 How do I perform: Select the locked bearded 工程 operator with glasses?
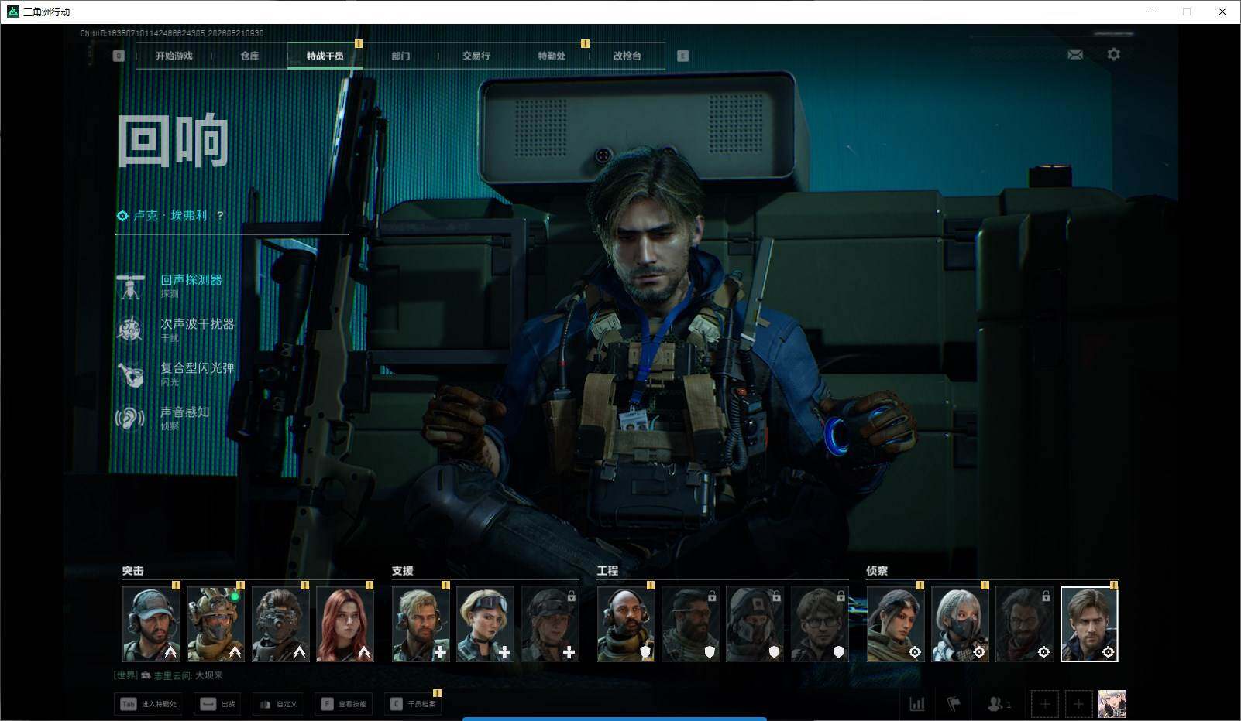coord(690,624)
